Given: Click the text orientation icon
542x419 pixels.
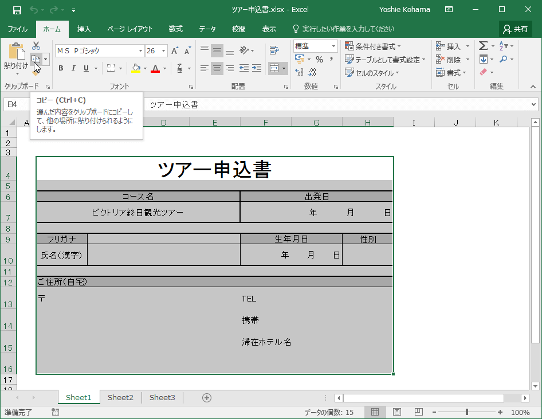Looking at the screenshot, I should [244, 50].
